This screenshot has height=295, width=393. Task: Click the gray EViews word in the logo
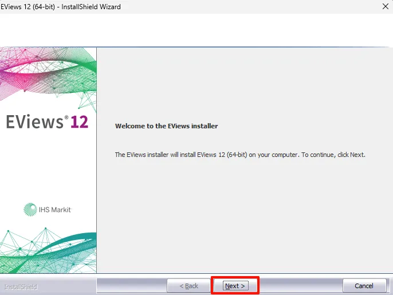pos(35,122)
